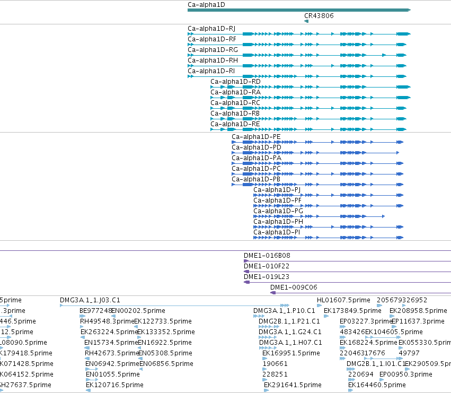This screenshot has height=393, width=451.
Task: Select EST 190661
Action: [x=265, y=369]
